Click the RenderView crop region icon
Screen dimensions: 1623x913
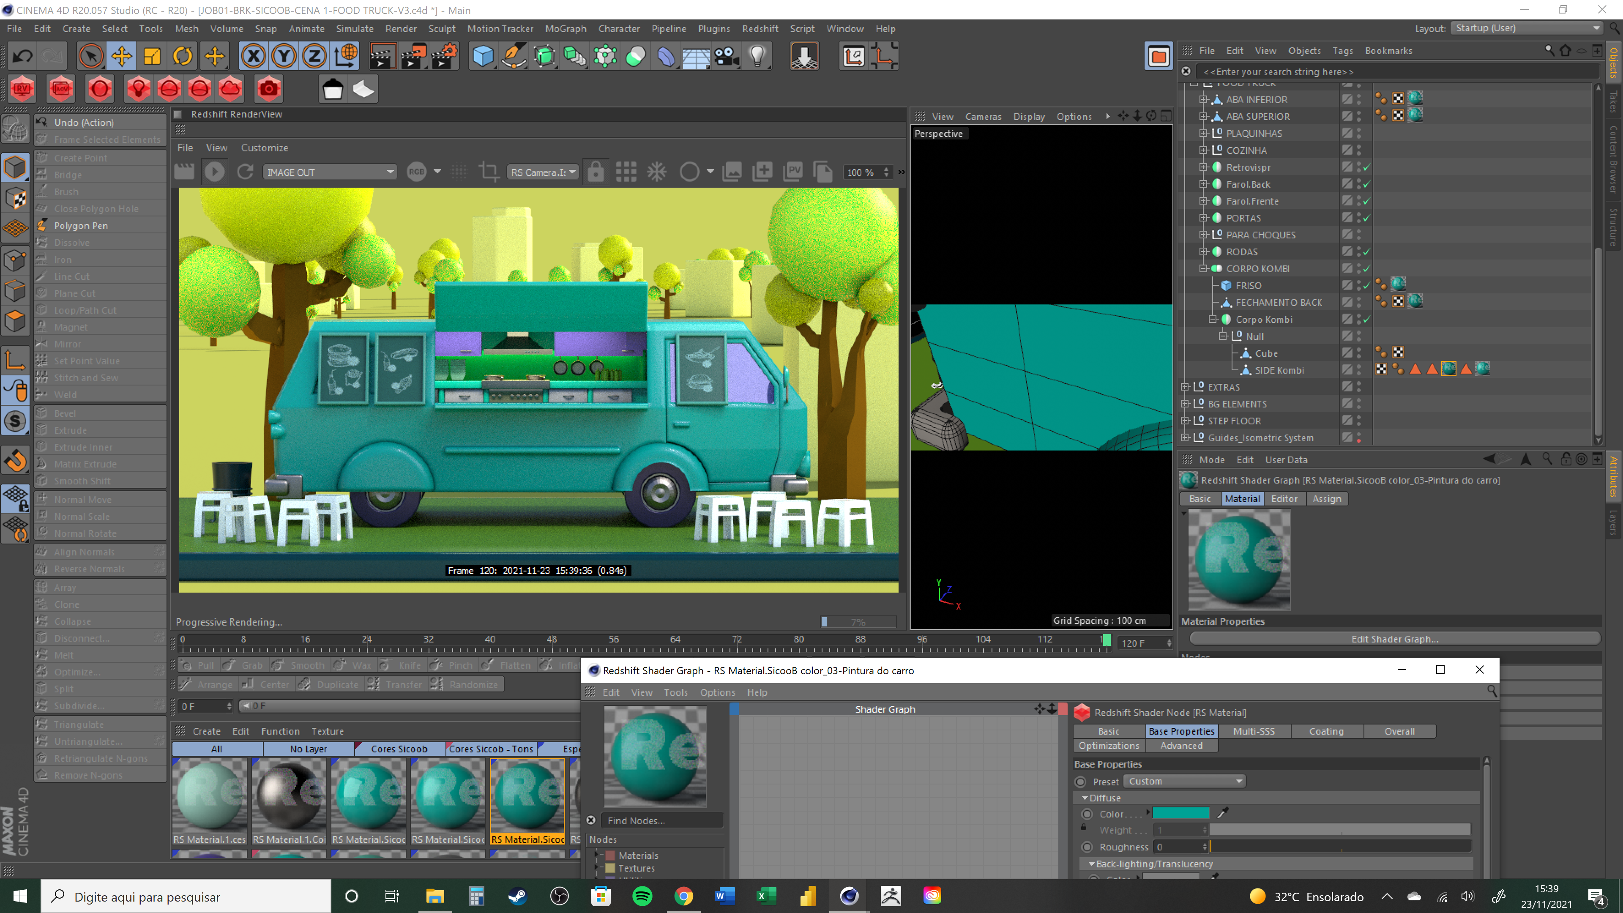489,172
